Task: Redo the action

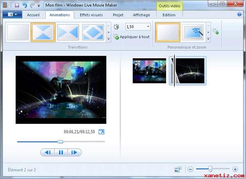Action: pyautogui.click(x=32, y=5)
